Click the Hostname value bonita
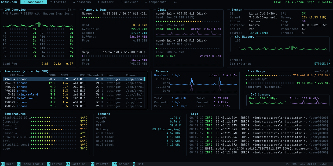This screenshot has width=333, height=166. (254, 25)
